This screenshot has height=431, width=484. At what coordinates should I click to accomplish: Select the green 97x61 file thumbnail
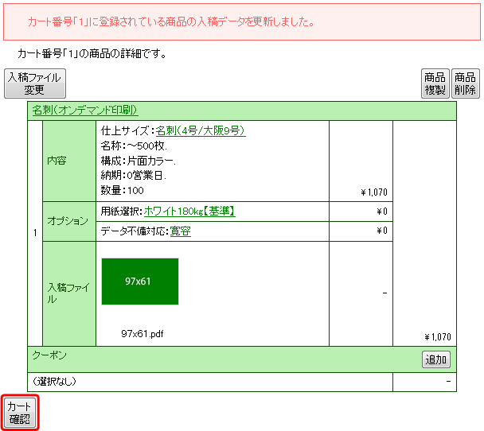[x=140, y=281]
